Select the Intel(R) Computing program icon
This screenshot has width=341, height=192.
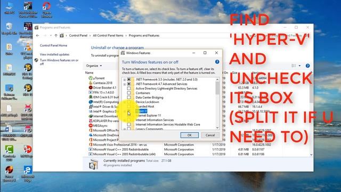91,102
